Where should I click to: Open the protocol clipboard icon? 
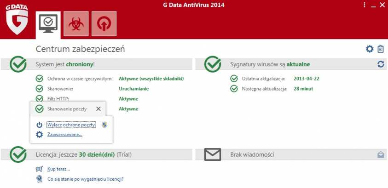pos(381,49)
